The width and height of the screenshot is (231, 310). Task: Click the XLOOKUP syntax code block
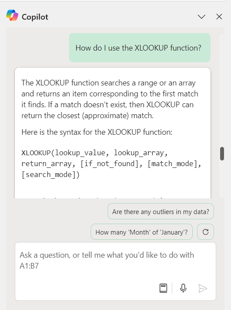(111, 164)
